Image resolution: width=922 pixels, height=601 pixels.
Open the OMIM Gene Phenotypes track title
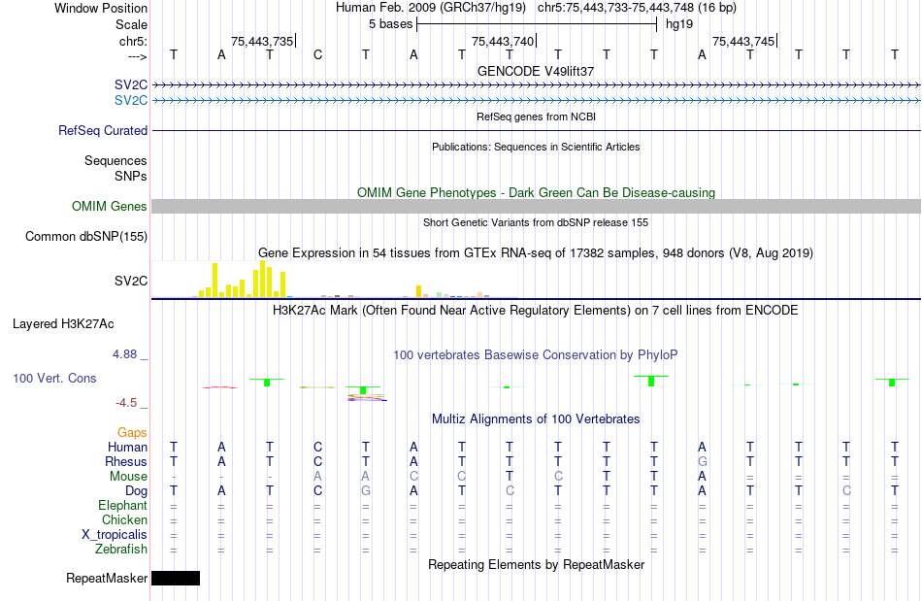tap(536, 193)
